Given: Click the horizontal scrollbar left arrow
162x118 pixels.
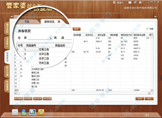Looking at the screenshot, I should (x=15, y=93).
